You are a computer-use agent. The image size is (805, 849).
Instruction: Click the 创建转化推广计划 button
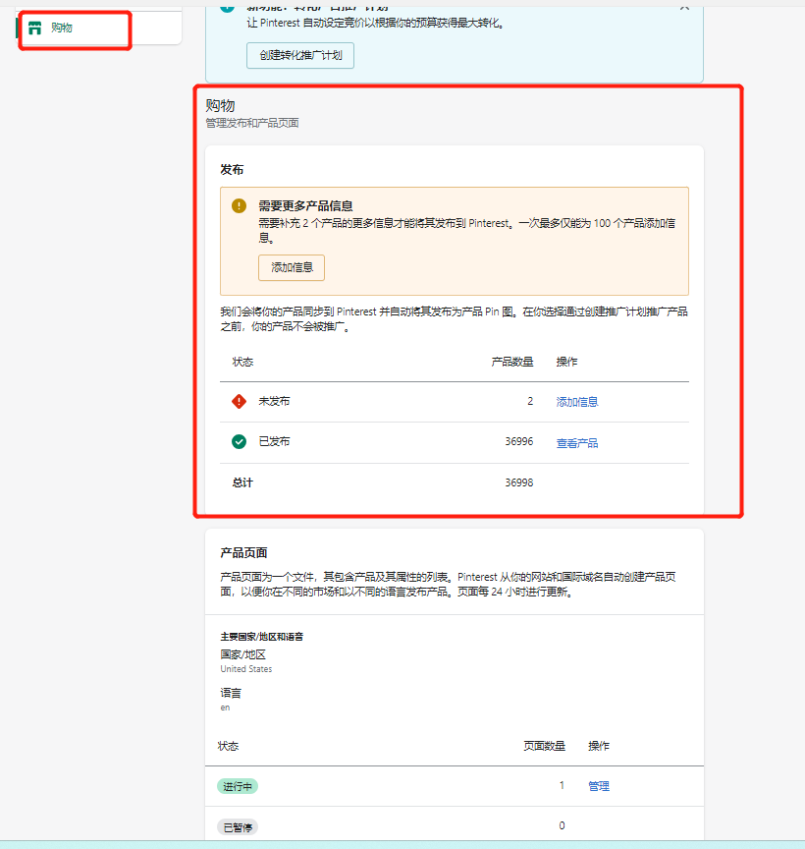pyautogui.click(x=299, y=56)
